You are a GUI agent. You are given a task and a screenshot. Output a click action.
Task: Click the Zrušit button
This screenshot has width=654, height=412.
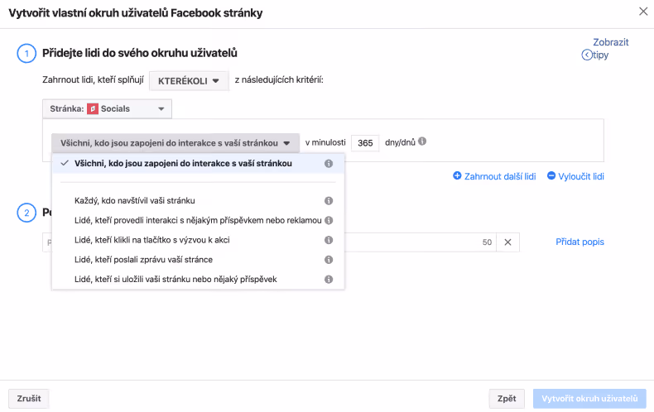tap(29, 398)
